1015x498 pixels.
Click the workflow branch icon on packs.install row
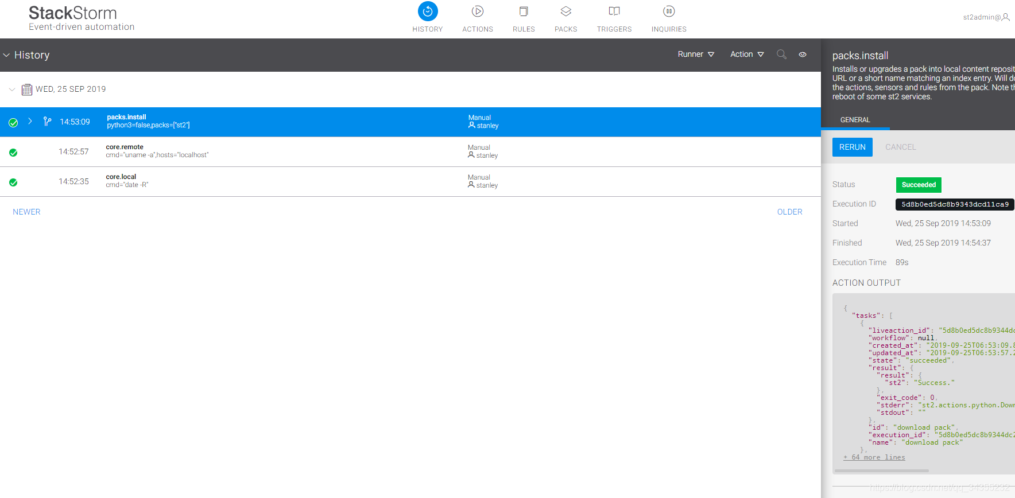coord(47,122)
